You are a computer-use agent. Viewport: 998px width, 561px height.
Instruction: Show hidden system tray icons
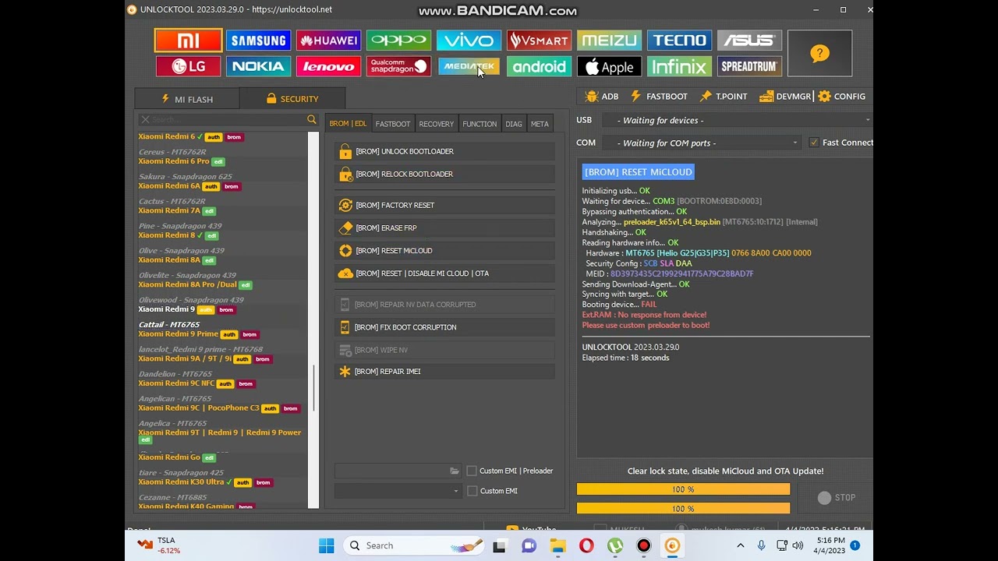pos(740,545)
